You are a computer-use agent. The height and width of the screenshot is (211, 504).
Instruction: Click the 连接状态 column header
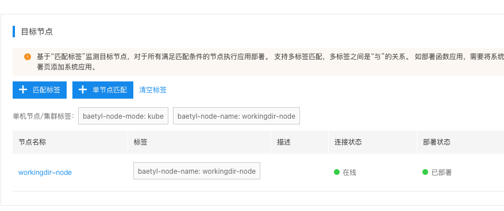(348, 142)
